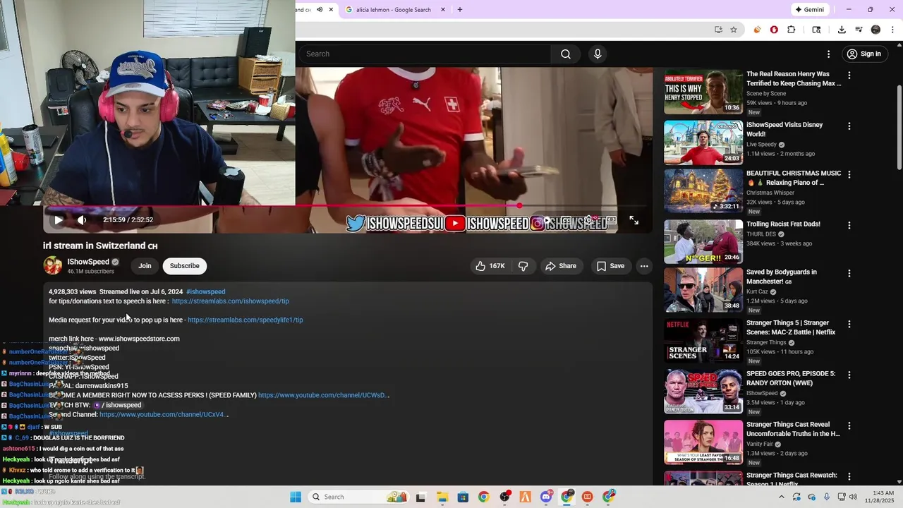Screen dimensions: 903x508
Task: Open the #ishowspeed hashtag link
Action: coord(206,291)
